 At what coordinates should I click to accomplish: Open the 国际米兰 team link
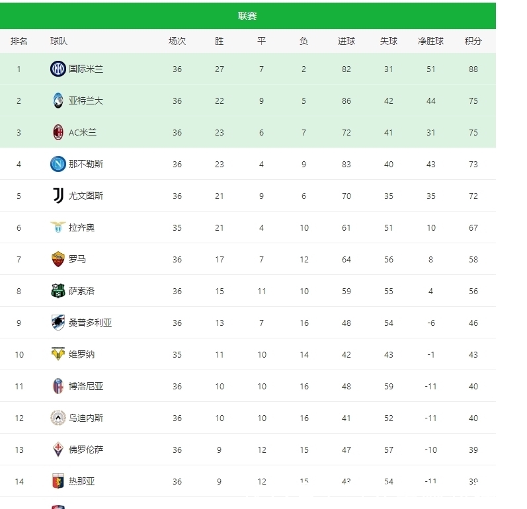(86, 69)
